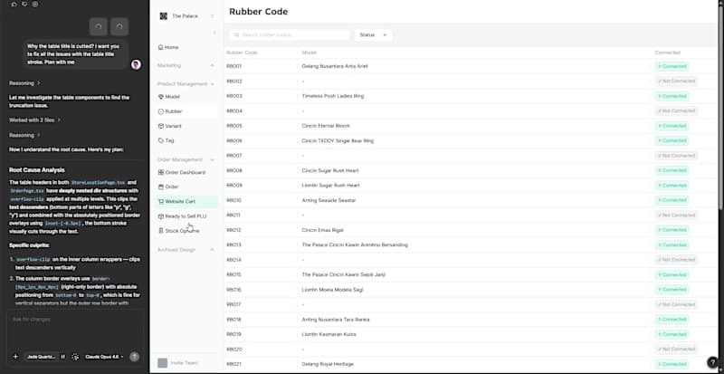Viewport: 724px width, 374px height.
Task: Expand the Archived Design sidebar group
Action: 186,250
